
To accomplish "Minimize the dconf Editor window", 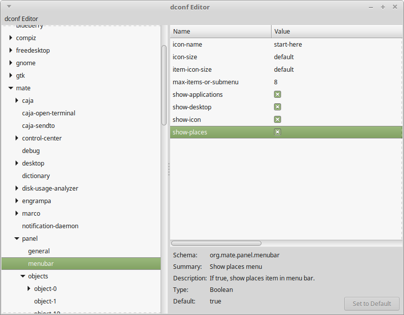I will click(371, 8).
